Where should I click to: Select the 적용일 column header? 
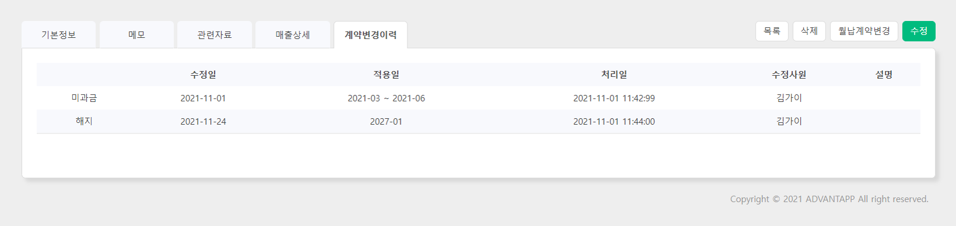coord(386,75)
